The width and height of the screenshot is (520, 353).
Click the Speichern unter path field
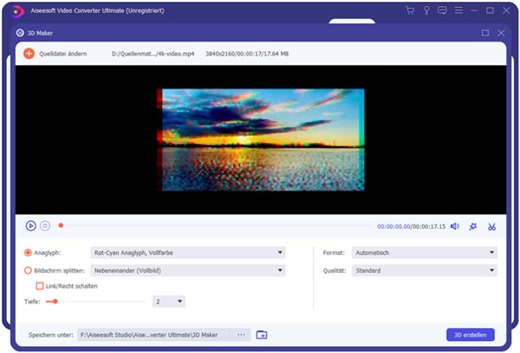coord(155,335)
